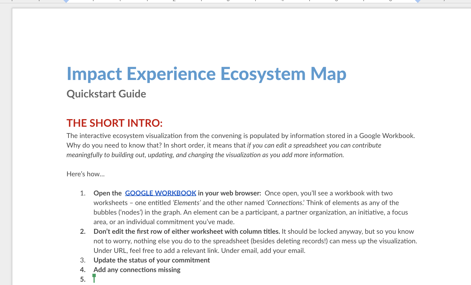Click the left gray margin beside the page
Viewport: 471px width, 285px height.
pos(6,141)
